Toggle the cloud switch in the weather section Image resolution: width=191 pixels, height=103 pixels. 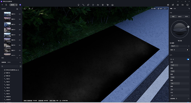pyautogui.click(x=188, y=59)
